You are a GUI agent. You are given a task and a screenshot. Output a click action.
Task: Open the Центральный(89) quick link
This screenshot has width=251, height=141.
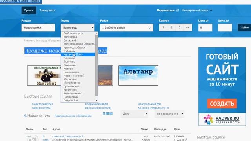[x=149, y=104]
